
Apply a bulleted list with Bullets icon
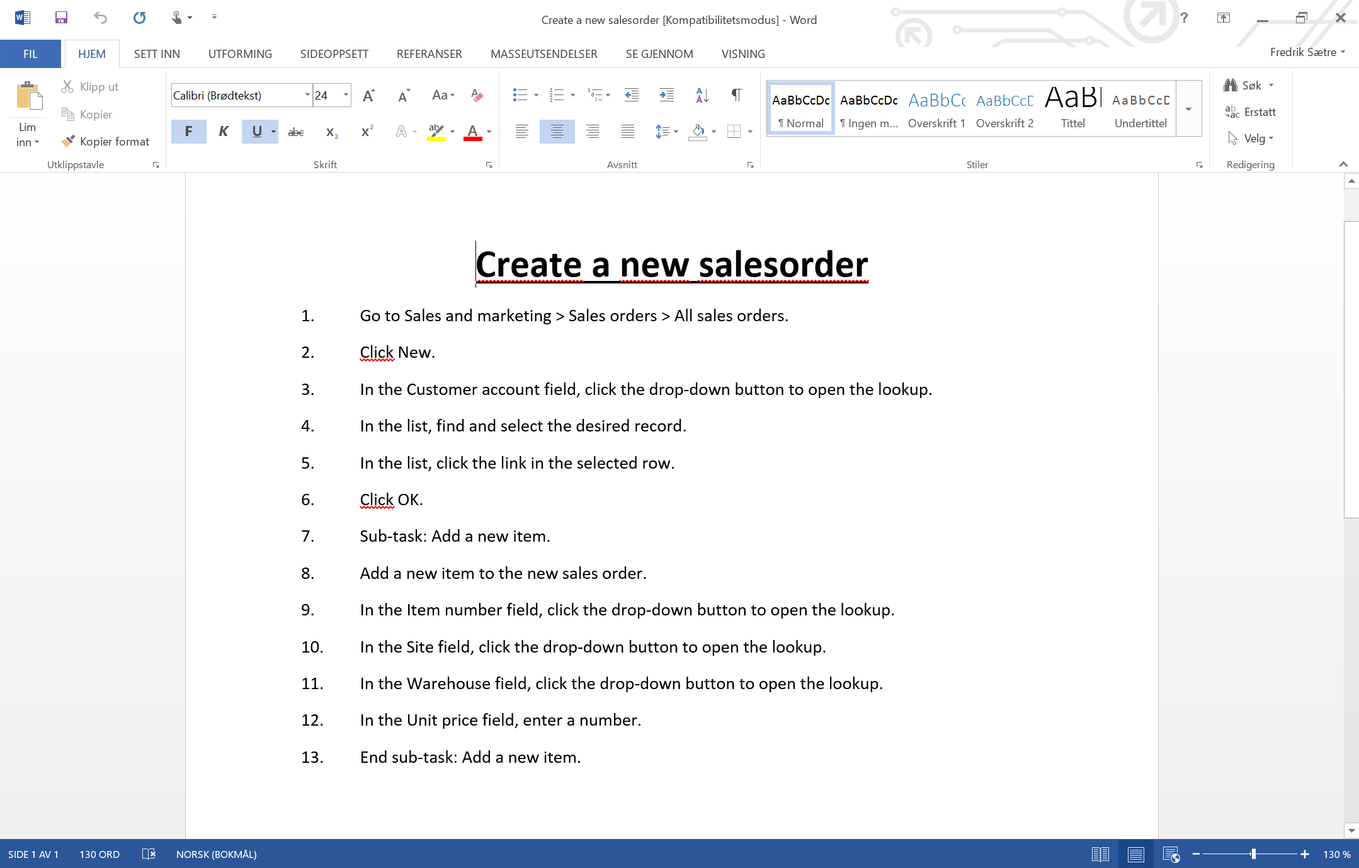[520, 95]
